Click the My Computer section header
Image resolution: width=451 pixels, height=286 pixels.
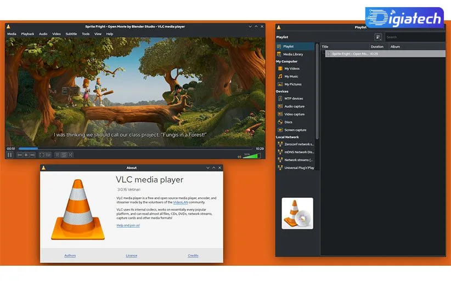pos(286,61)
